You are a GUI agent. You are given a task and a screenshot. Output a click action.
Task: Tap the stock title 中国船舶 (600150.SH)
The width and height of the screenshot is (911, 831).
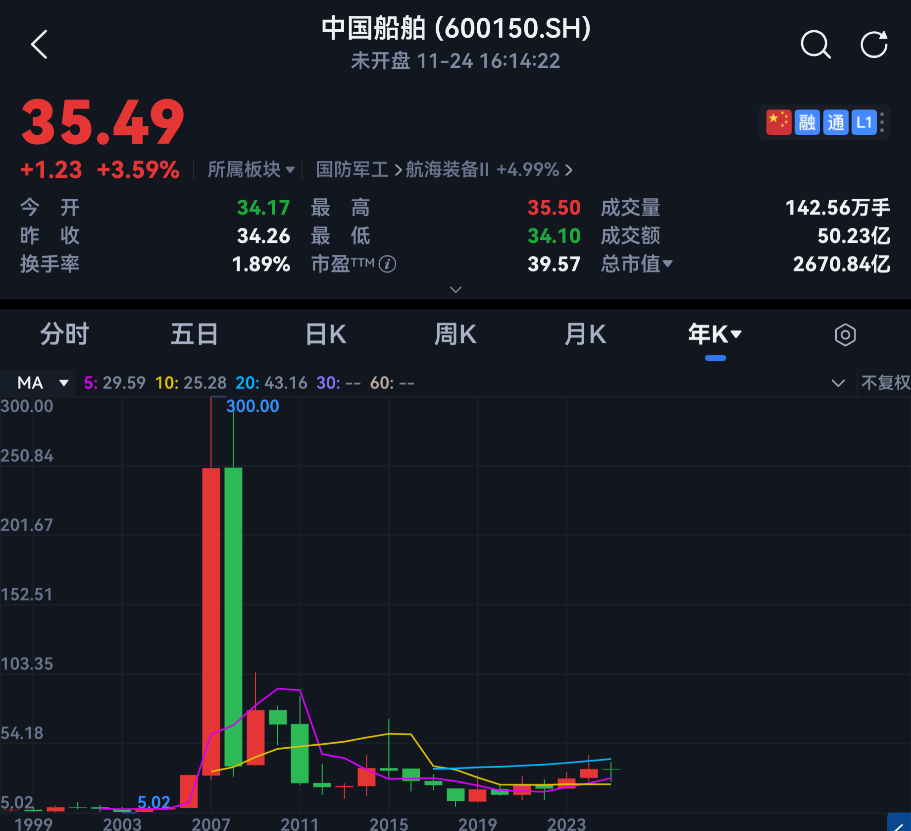point(456,28)
